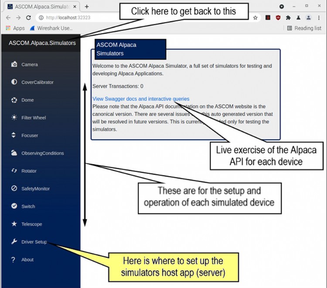The height and width of the screenshot is (288, 327).
Task: Click the Telescope star icon
Action: [14, 224]
